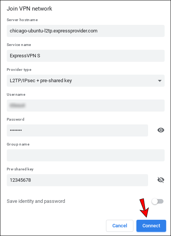This screenshot has height=236, width=171.
Task: Focus the Server hostname input field
Action: click(x=86, y=31)
